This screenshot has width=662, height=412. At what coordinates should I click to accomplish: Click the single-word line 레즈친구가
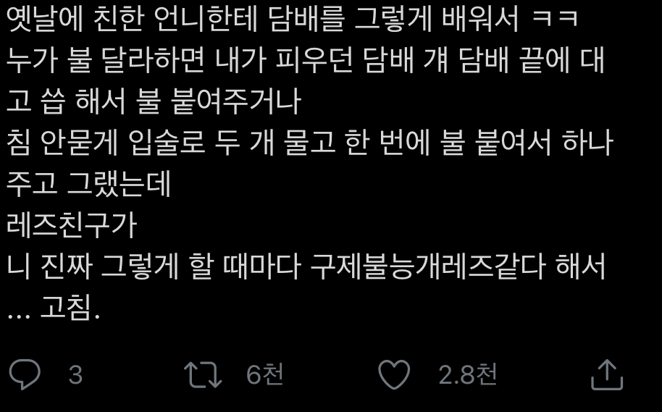click(x=72, y=225)
